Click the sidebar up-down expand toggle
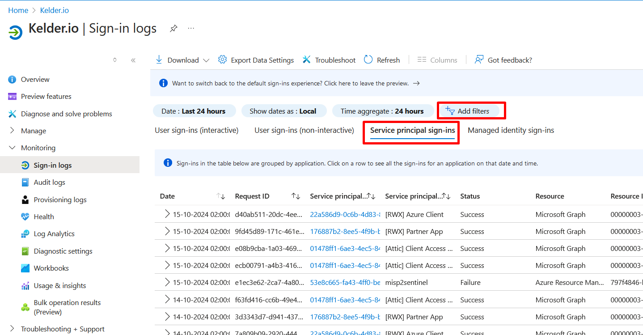 [115, 60]
